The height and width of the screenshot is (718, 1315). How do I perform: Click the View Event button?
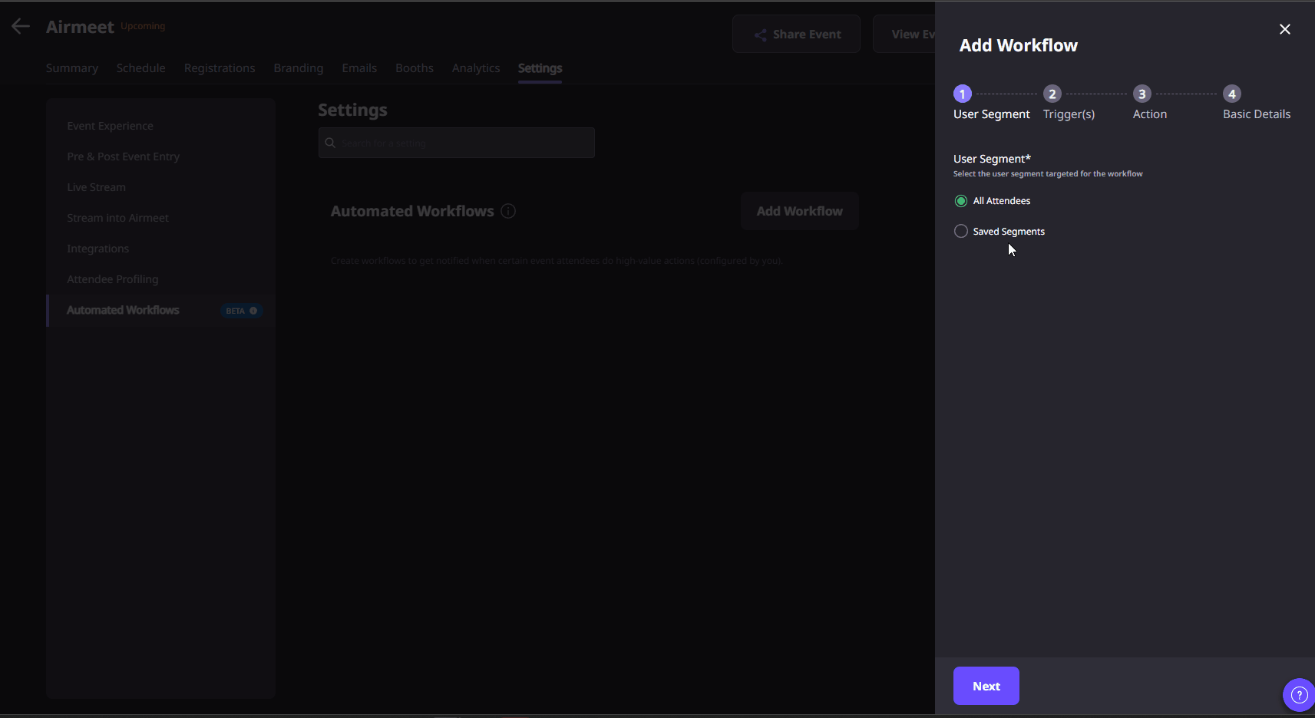click(904, 34)
